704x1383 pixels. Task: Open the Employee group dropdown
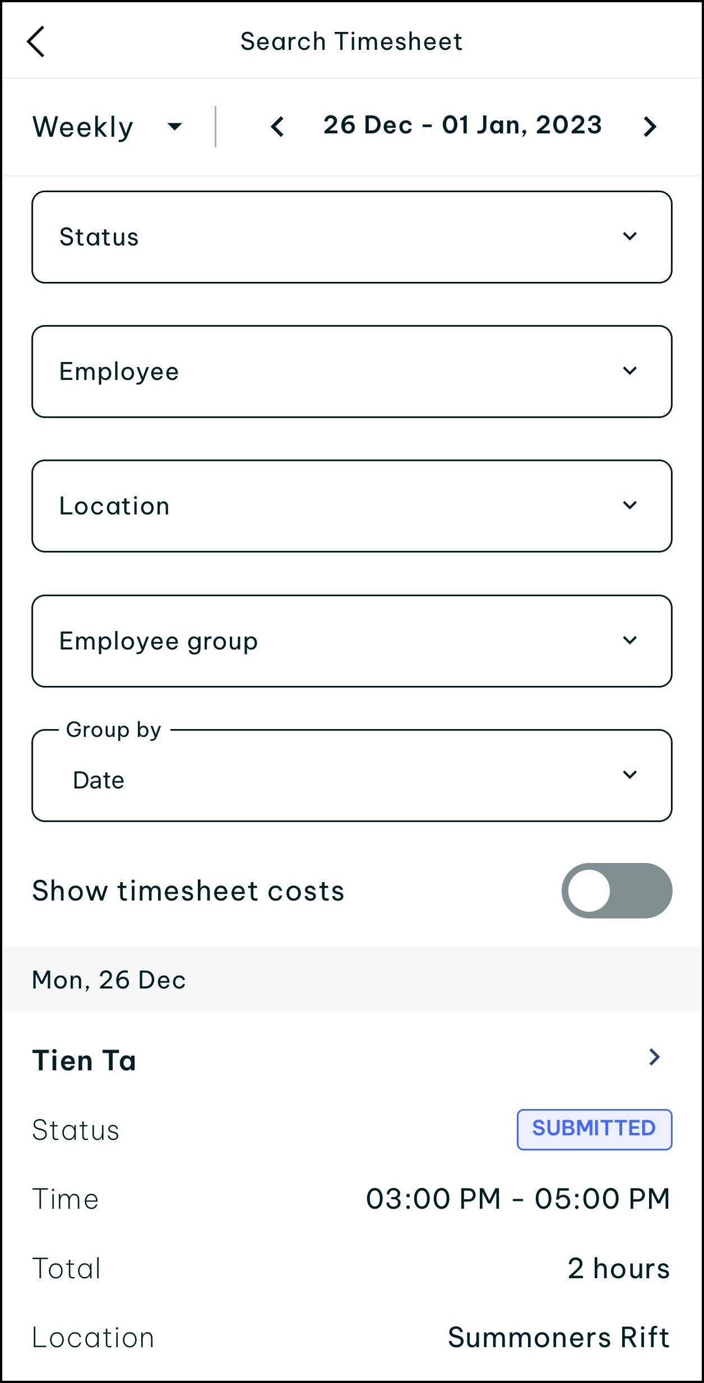pyautogui.click(x=351, y=641)
